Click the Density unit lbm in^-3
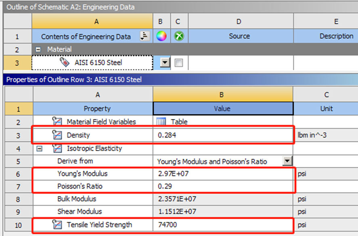Image resolution: width=358 pixels, height=236 pixels. (x=312, y=135)
